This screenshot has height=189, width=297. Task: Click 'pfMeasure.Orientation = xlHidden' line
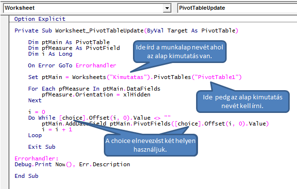tap(96, 94)
